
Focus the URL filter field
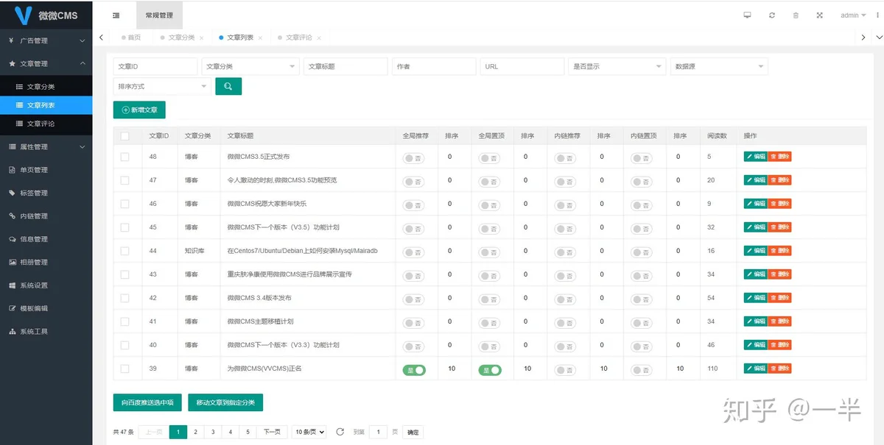(522, 66)
